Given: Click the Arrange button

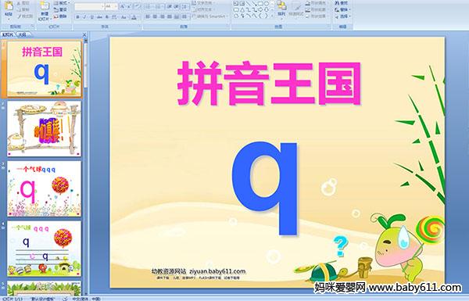Looking at the screenshot, I should coord(281,9).
